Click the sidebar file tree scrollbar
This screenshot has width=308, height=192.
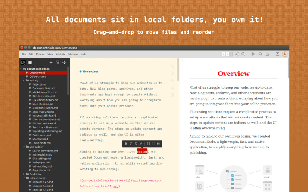click(68, 81)
